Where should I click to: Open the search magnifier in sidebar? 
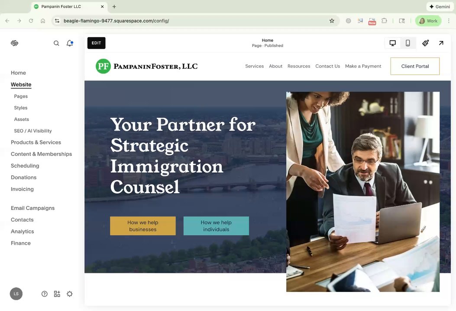point(56,43)
